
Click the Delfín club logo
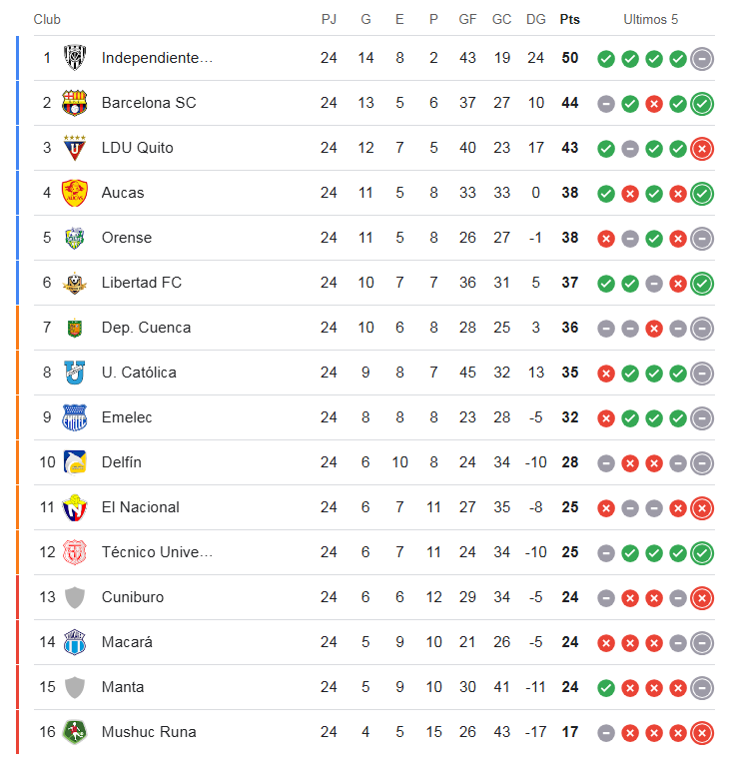point(75,462)
